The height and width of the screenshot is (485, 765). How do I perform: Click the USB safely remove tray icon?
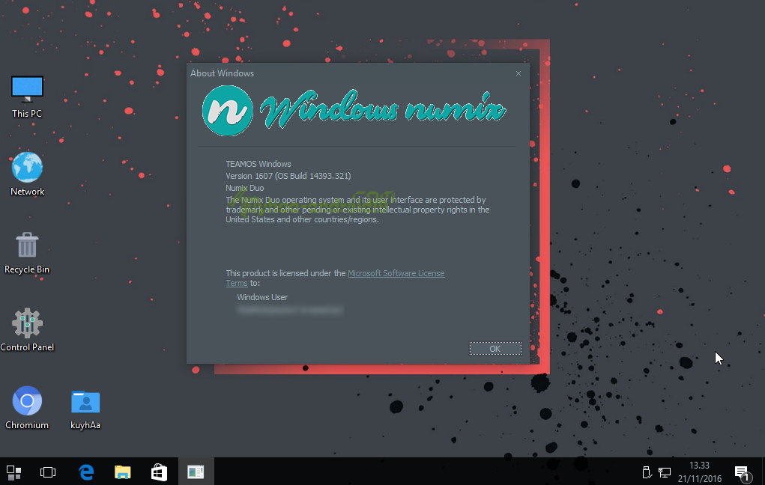coord(647,472)
